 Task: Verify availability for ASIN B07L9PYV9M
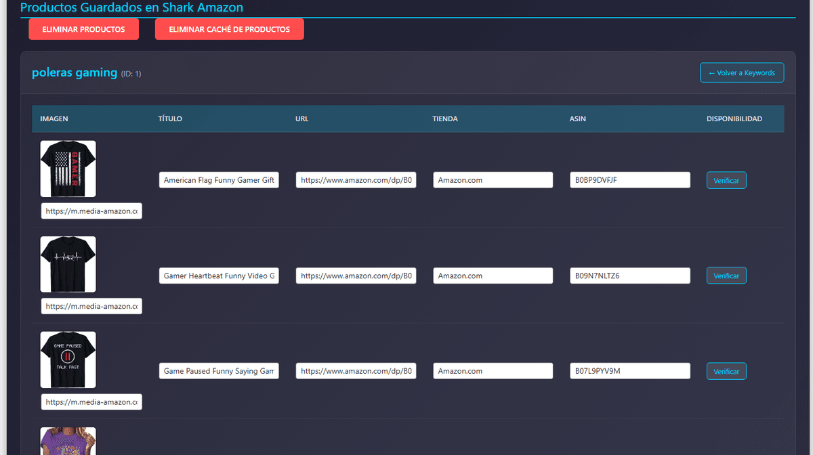click(x=726, y=371)
